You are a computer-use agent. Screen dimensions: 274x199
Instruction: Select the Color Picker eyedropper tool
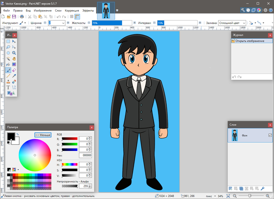point(14,76)
